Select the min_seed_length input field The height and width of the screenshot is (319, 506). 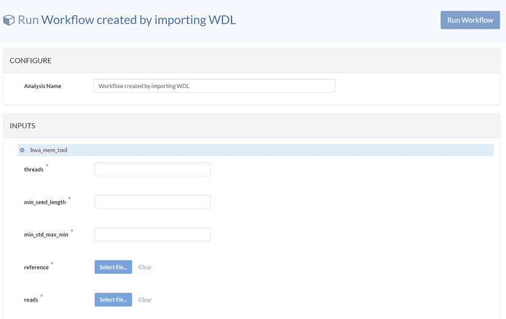click(x=152, y=202)
